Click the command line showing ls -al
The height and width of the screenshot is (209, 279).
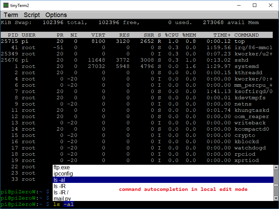(63, 204)
